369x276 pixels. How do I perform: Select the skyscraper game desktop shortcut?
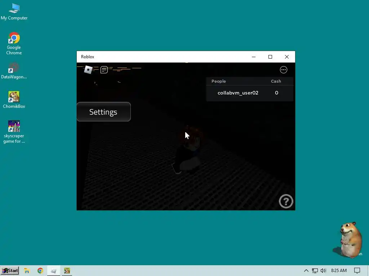[14, 132]
